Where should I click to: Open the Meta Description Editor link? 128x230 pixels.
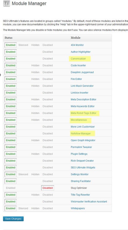click(x=83, y=99)
